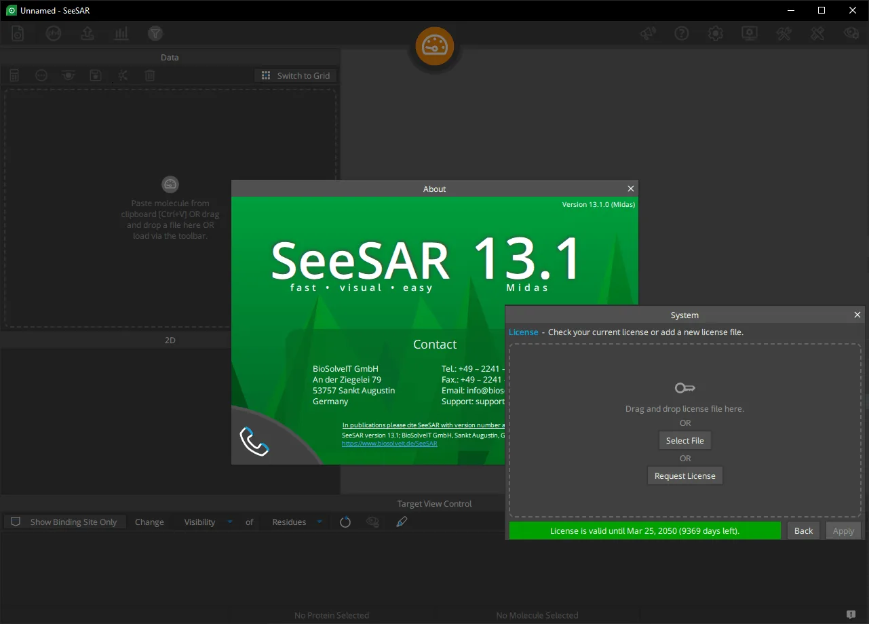Open the help question mark icon

pyautogui.click(x=682, y=33)
